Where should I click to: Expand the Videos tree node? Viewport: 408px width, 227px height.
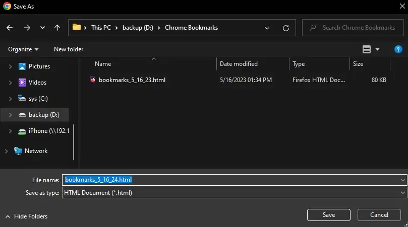(10, 83)
